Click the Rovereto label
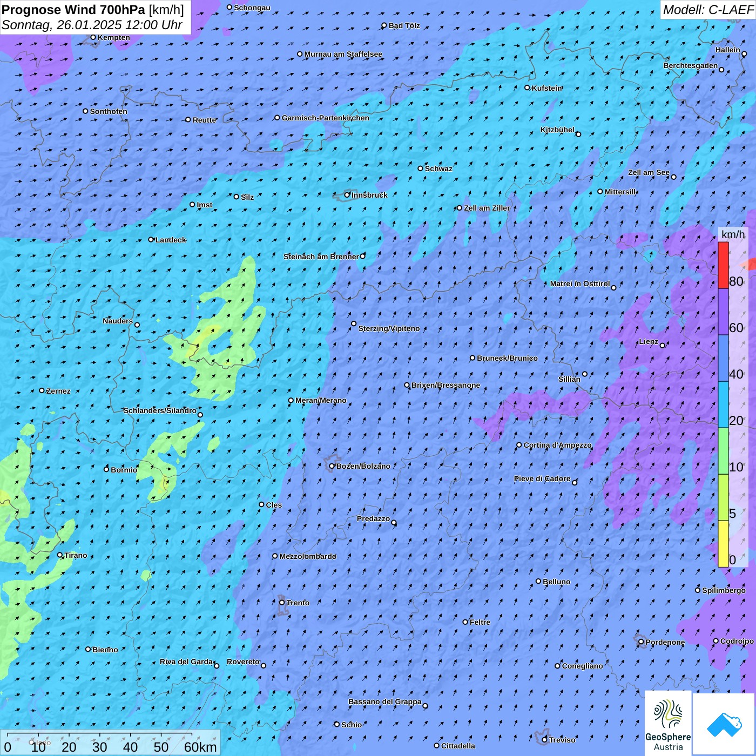The image size is (756, 756). pos(243,661)
